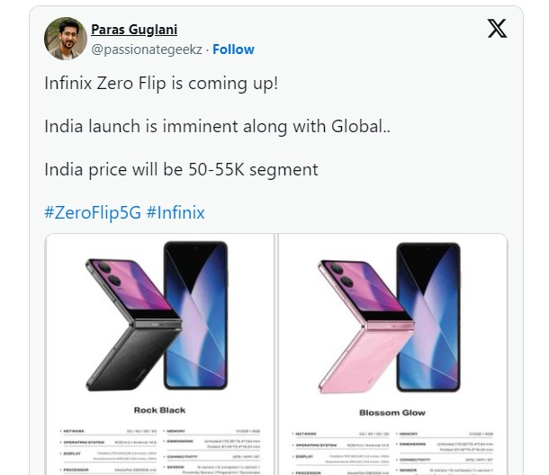Click the "Rock Black" color label
The width and height of the screenshot is (549, 475).
click(x=159, y=410)
